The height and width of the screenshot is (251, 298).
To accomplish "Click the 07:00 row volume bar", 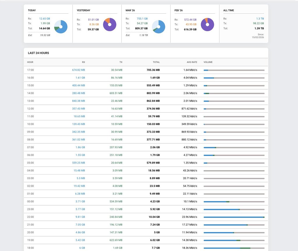I will pyautogui.click(x=234, y=147).
